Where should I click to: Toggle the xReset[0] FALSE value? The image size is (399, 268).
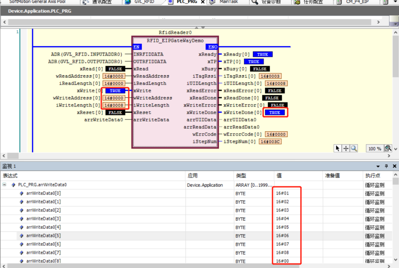(x=115, y=113)
